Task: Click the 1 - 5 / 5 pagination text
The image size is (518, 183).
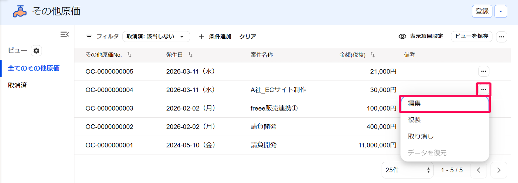Action: (x=452, y=170)
